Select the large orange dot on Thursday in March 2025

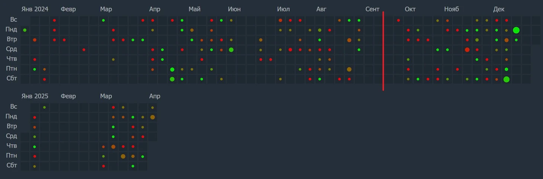click(113, 147)
